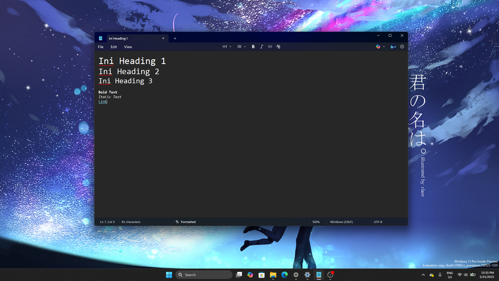Show hidden system tray icons
Image resolution: width=499 pixels, height=281 pixels.
point(423,275)
